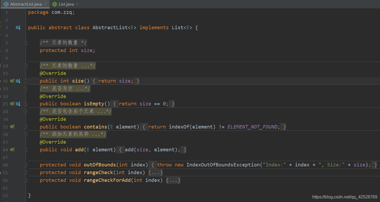Click @Override annotation on line 15
Screen dimensions: 380x202
[x=53, y=73]
